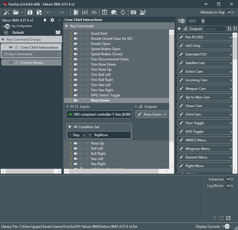Toggle the Key Configuration switch

(x=6, y=26)
